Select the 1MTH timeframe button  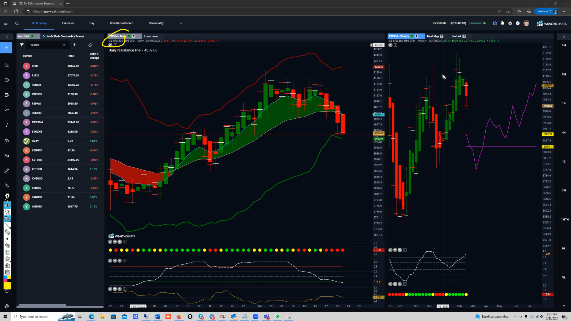[565, 220]
